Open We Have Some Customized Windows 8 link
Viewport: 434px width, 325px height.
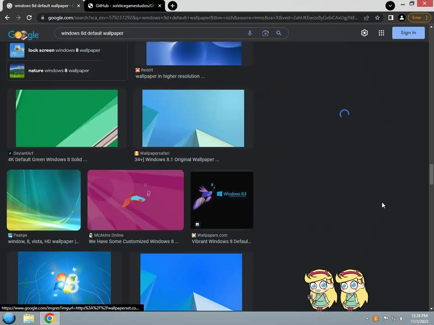tap(134, 241)
